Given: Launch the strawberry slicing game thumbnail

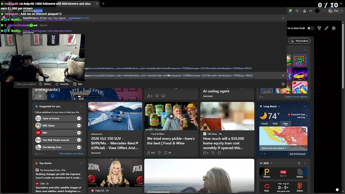Looking at the screenshot, I should [300, 87].
